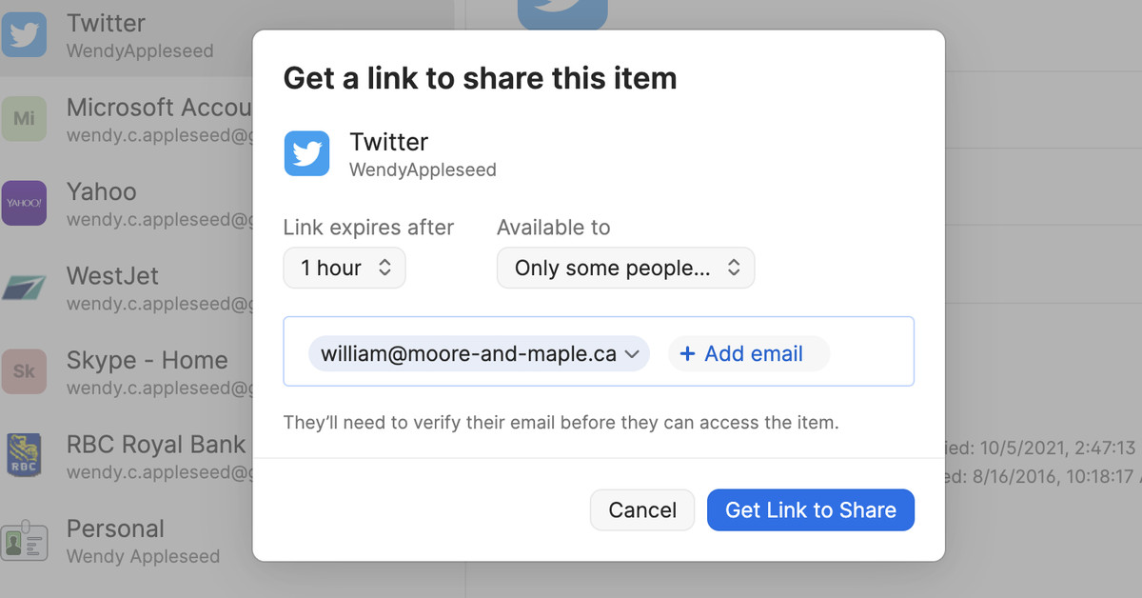This screenshot has width=1142, height=598.
Task: Select the Skype 'Sk' icon
Action: [24, 371]
